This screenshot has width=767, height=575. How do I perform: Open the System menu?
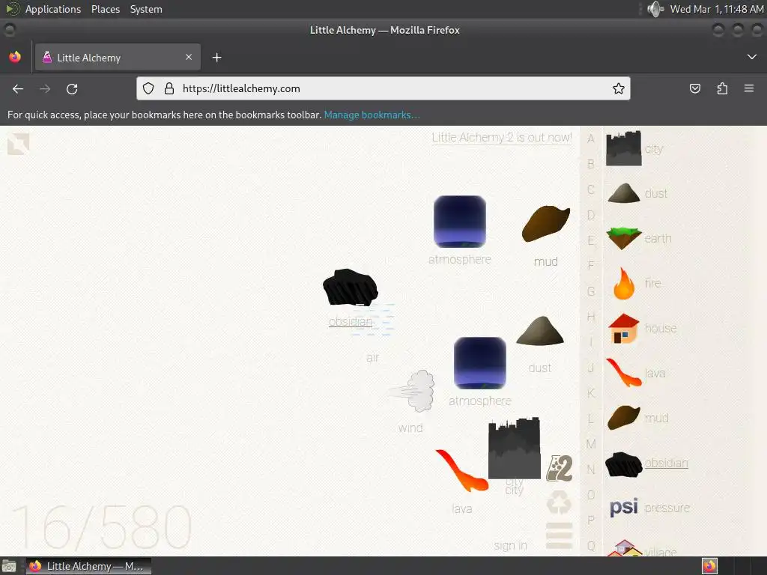click(x=146, y=9)
